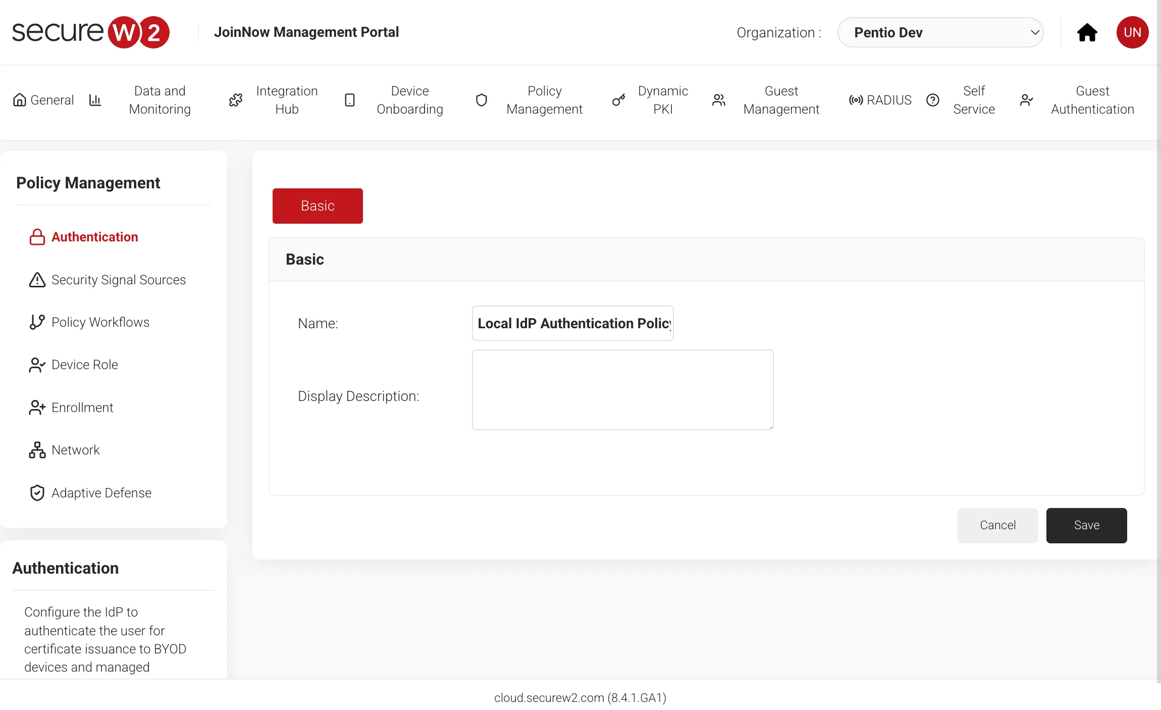The height and width of the screenshot is (710, 1161).
Task: Click the Authentication help panel heading
Action: [66, 568]
